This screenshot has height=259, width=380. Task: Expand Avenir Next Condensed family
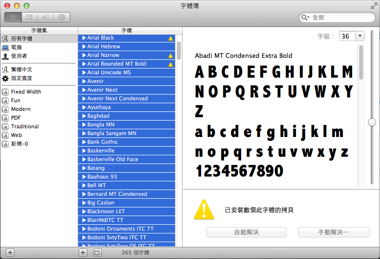(x=84, y=98)
